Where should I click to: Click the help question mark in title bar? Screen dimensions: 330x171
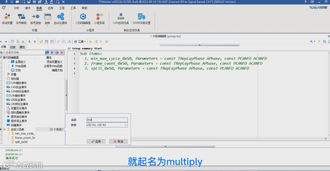point(305,2)
